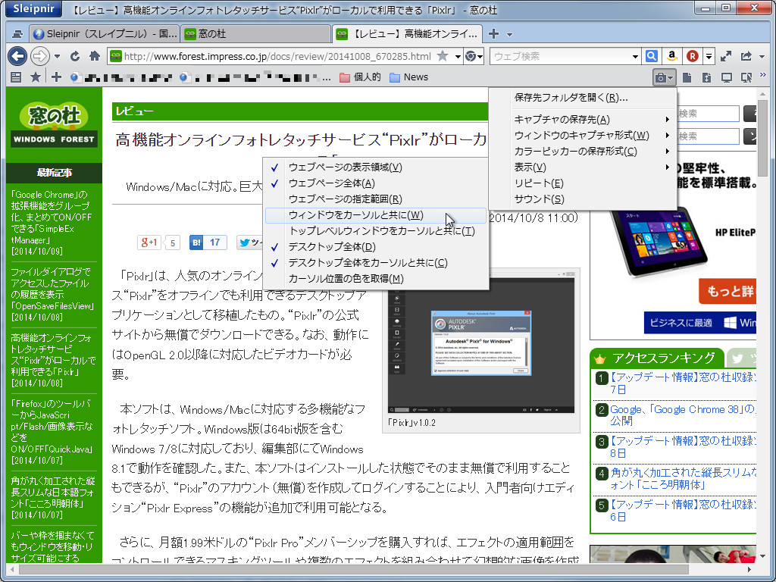
Task: Open the web search engine dropdown
Action: coord(635,55)
